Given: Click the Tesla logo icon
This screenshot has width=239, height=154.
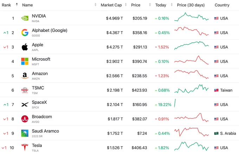Looking at the screenshot, I should [x=25, y=147].
